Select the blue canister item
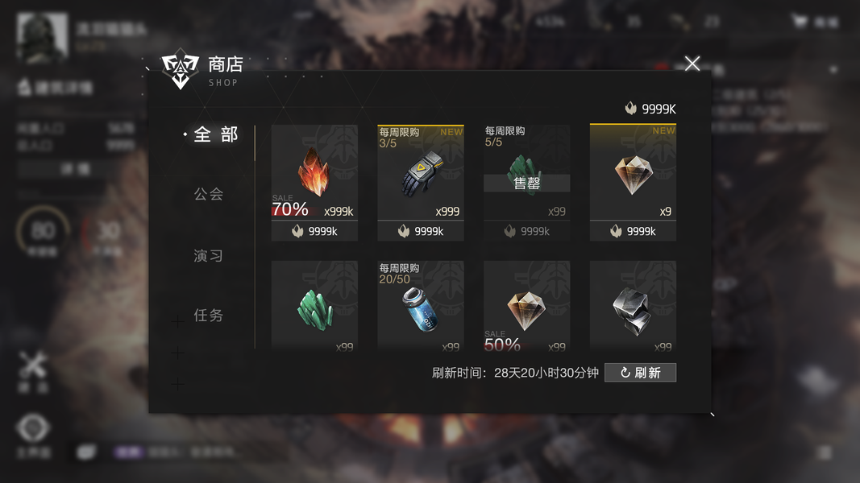This screenshot has width=860, height=483. pyautogui.click(x=421, y=305)
